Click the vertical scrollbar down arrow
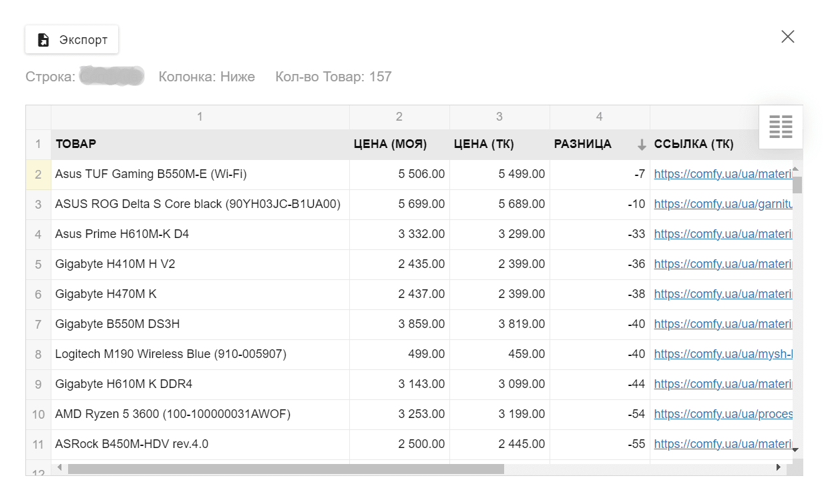Image resolution: width=832 pixels, height=502 pixels. click(x=795, y=450)
